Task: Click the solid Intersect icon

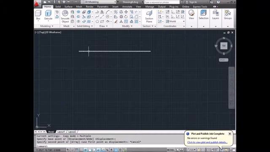Action: tap(78, 22)
